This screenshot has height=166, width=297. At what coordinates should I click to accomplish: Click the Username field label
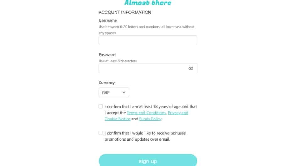108,20
